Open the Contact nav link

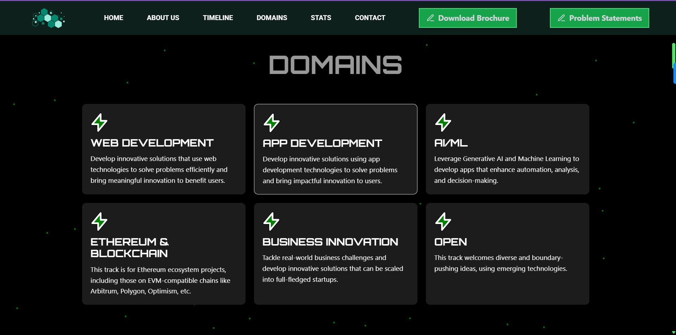(370, 18)
